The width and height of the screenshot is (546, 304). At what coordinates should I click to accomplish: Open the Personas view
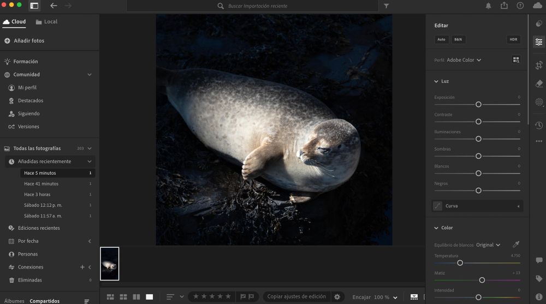pyautogui.click(x=28, y=254)
